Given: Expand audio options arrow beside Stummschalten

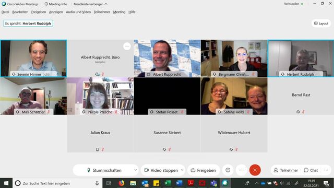Looking at the screenshot, I should pos(136,170).
